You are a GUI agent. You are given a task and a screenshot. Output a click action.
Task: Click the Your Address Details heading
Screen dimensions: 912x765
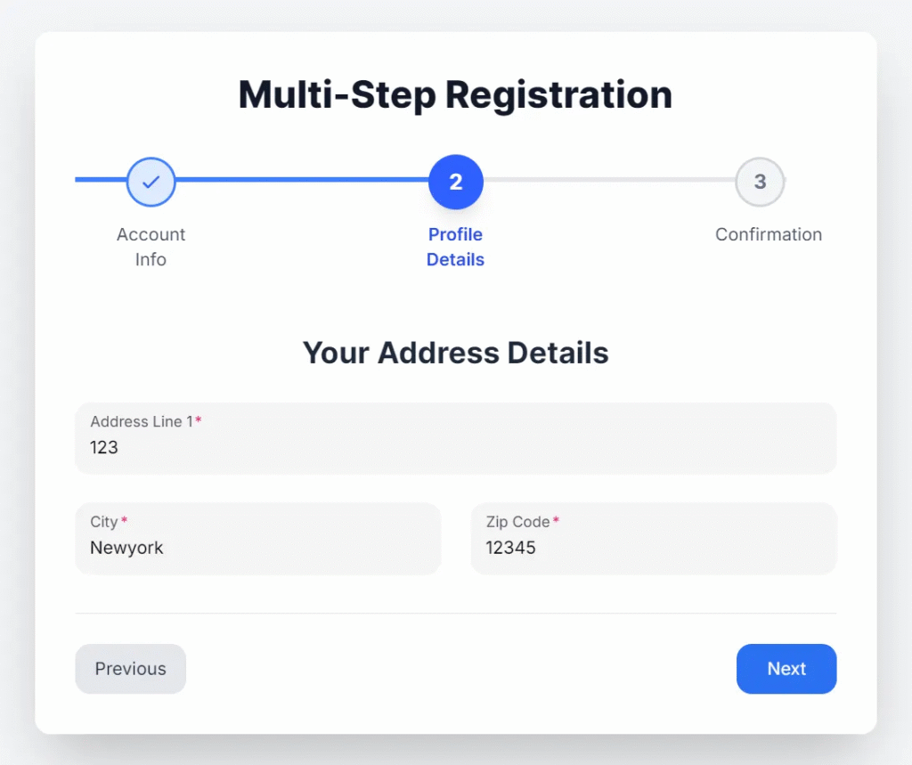point(455,353)
